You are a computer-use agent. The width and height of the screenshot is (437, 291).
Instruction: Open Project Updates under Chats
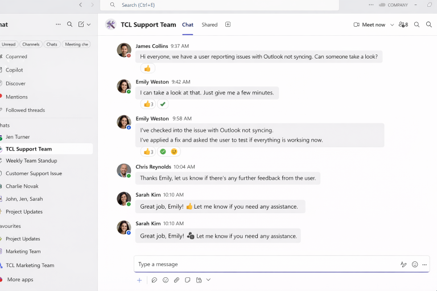pos(24,211)
